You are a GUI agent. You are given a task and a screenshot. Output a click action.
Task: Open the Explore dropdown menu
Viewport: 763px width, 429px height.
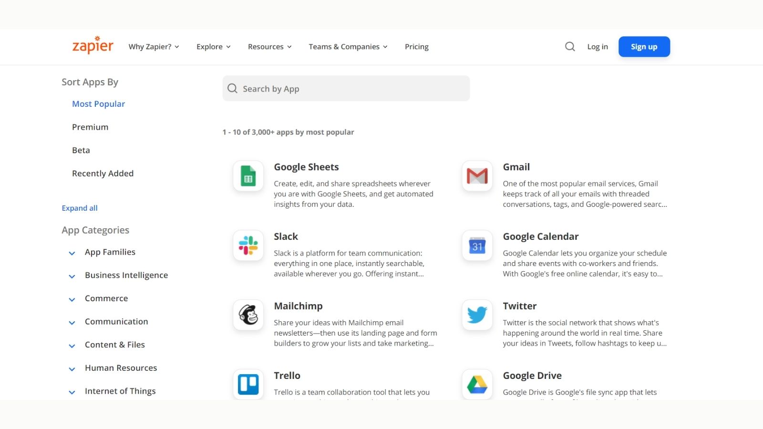tap(214, 47)
